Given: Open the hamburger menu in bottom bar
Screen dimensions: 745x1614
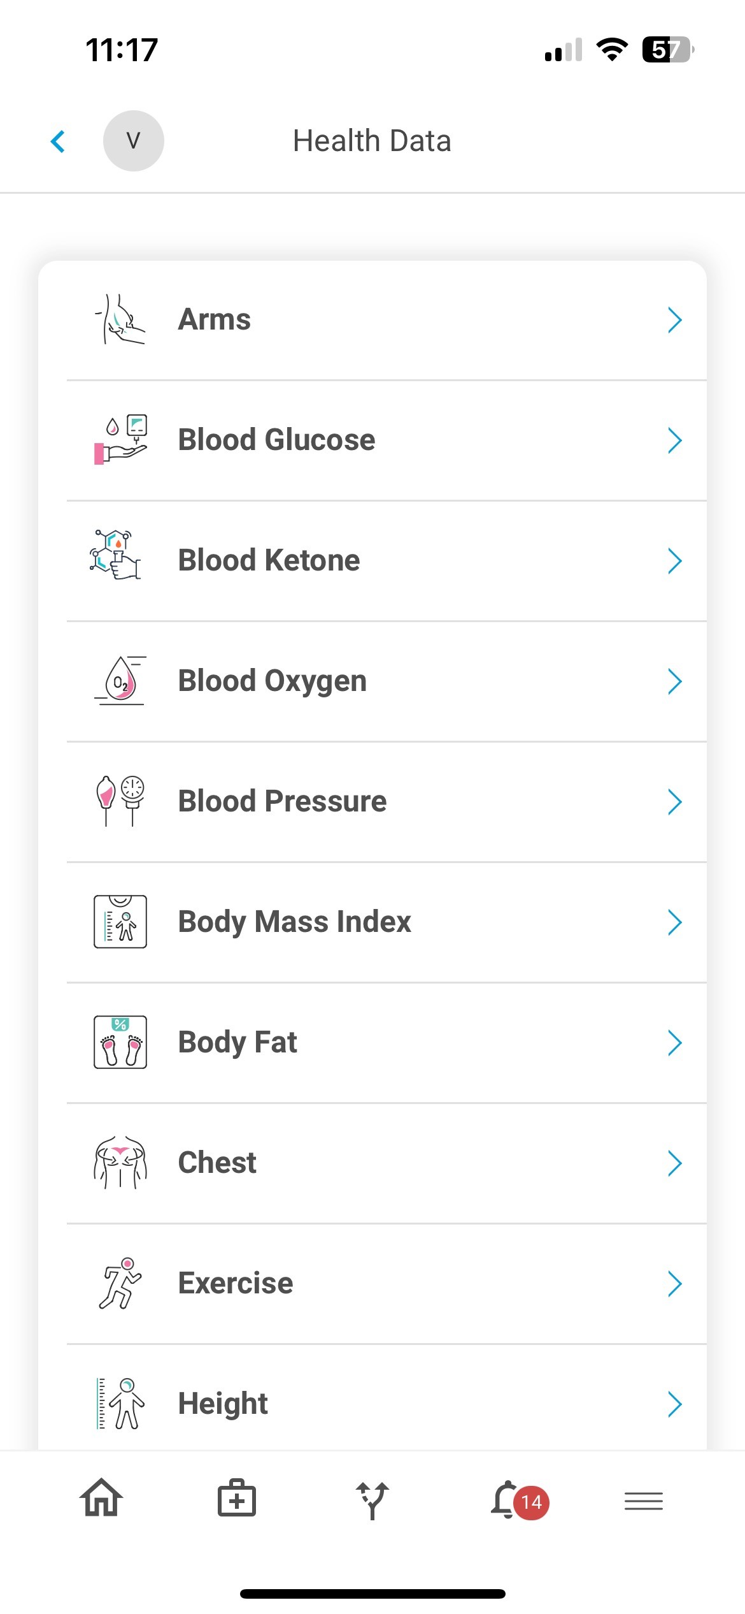Looking at the screenshot, I should pos(643,1501).
